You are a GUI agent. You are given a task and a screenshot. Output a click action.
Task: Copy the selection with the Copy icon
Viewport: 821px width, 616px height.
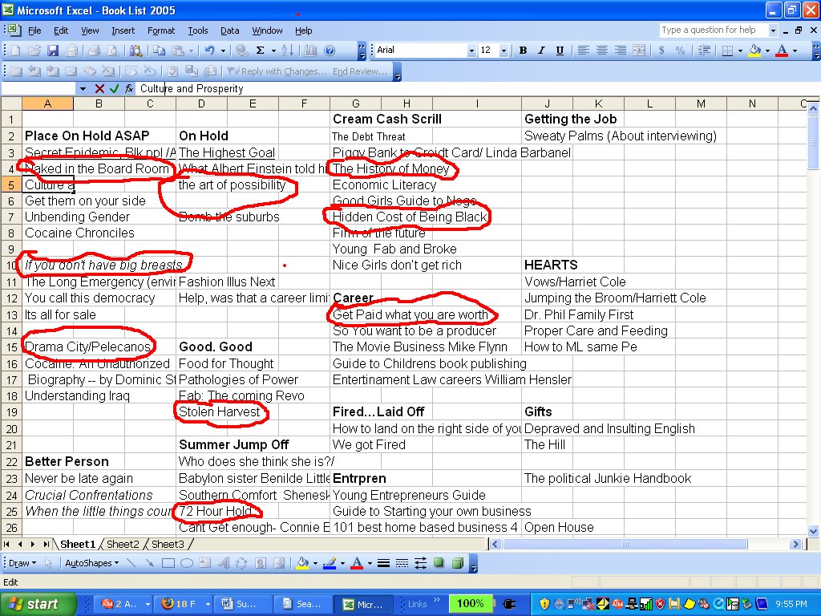[x=160, y=51]
